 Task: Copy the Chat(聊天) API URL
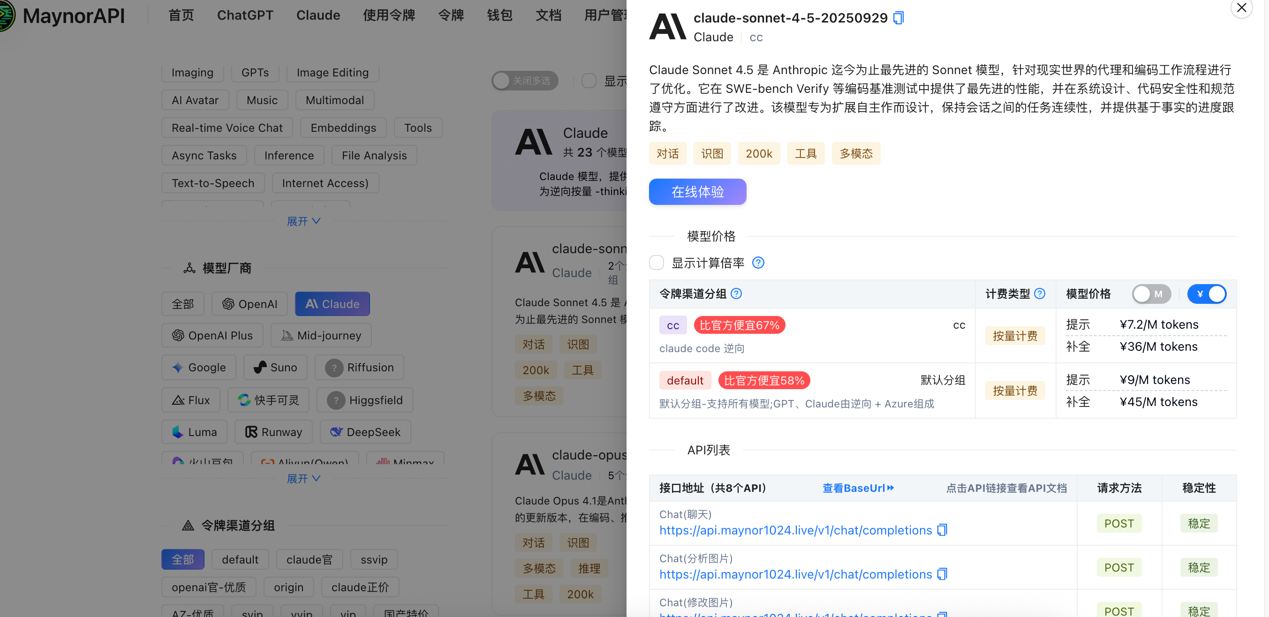942,530
